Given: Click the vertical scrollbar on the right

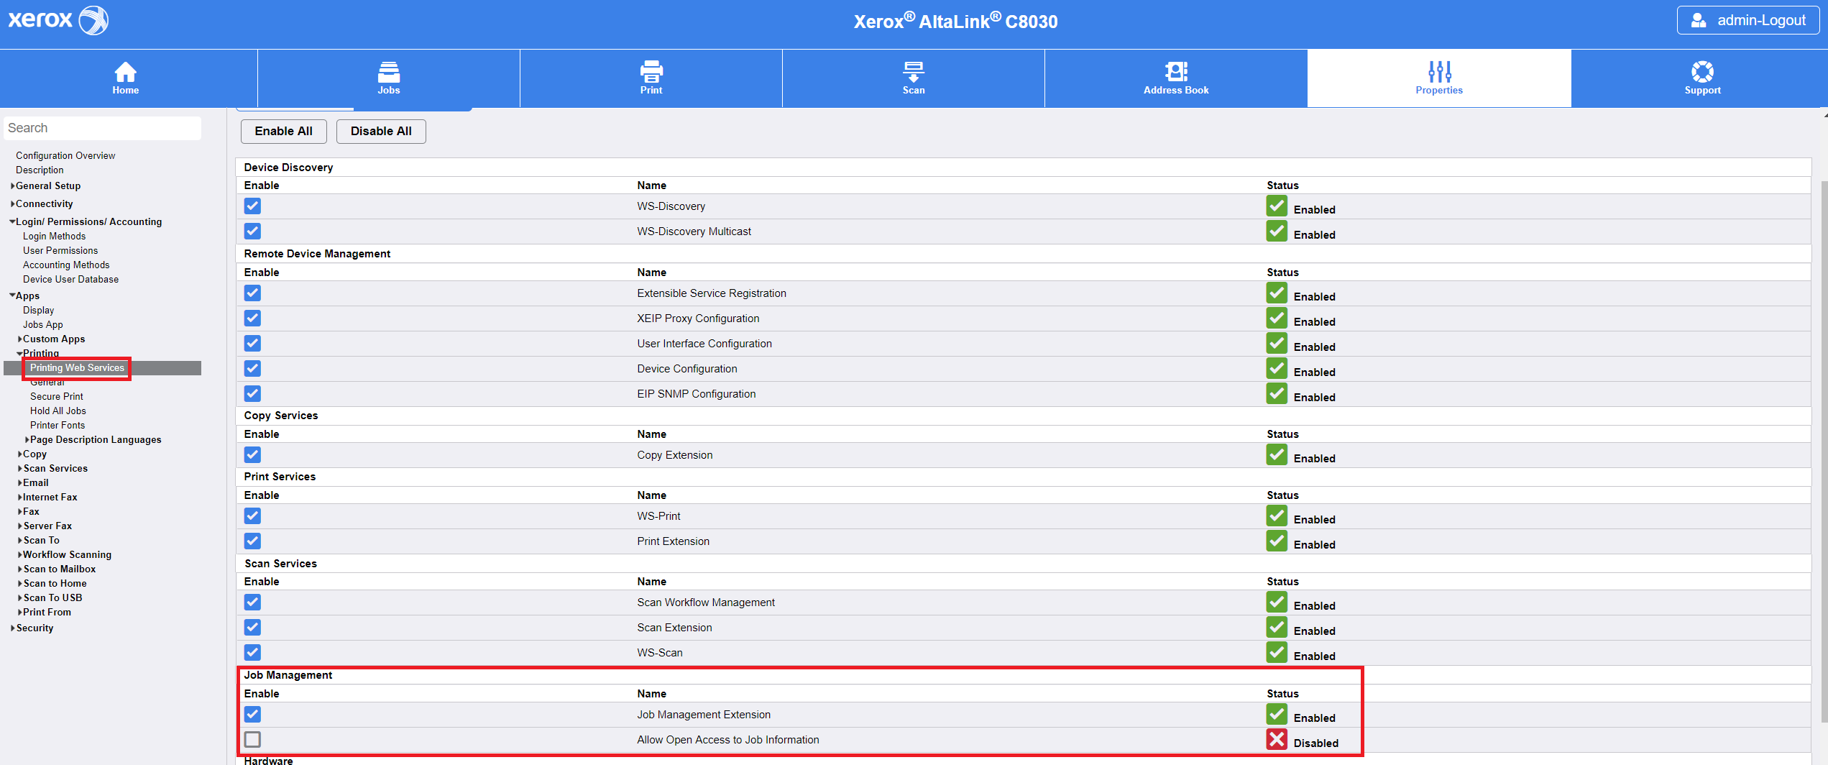Looking at the screenshot, I should pyautogui.click(x=1823, y=431).
